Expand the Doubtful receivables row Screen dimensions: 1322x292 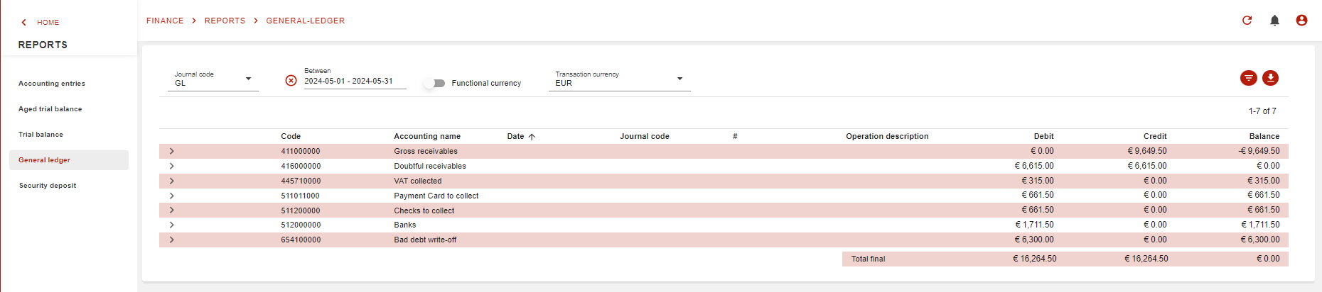(171, 166)
